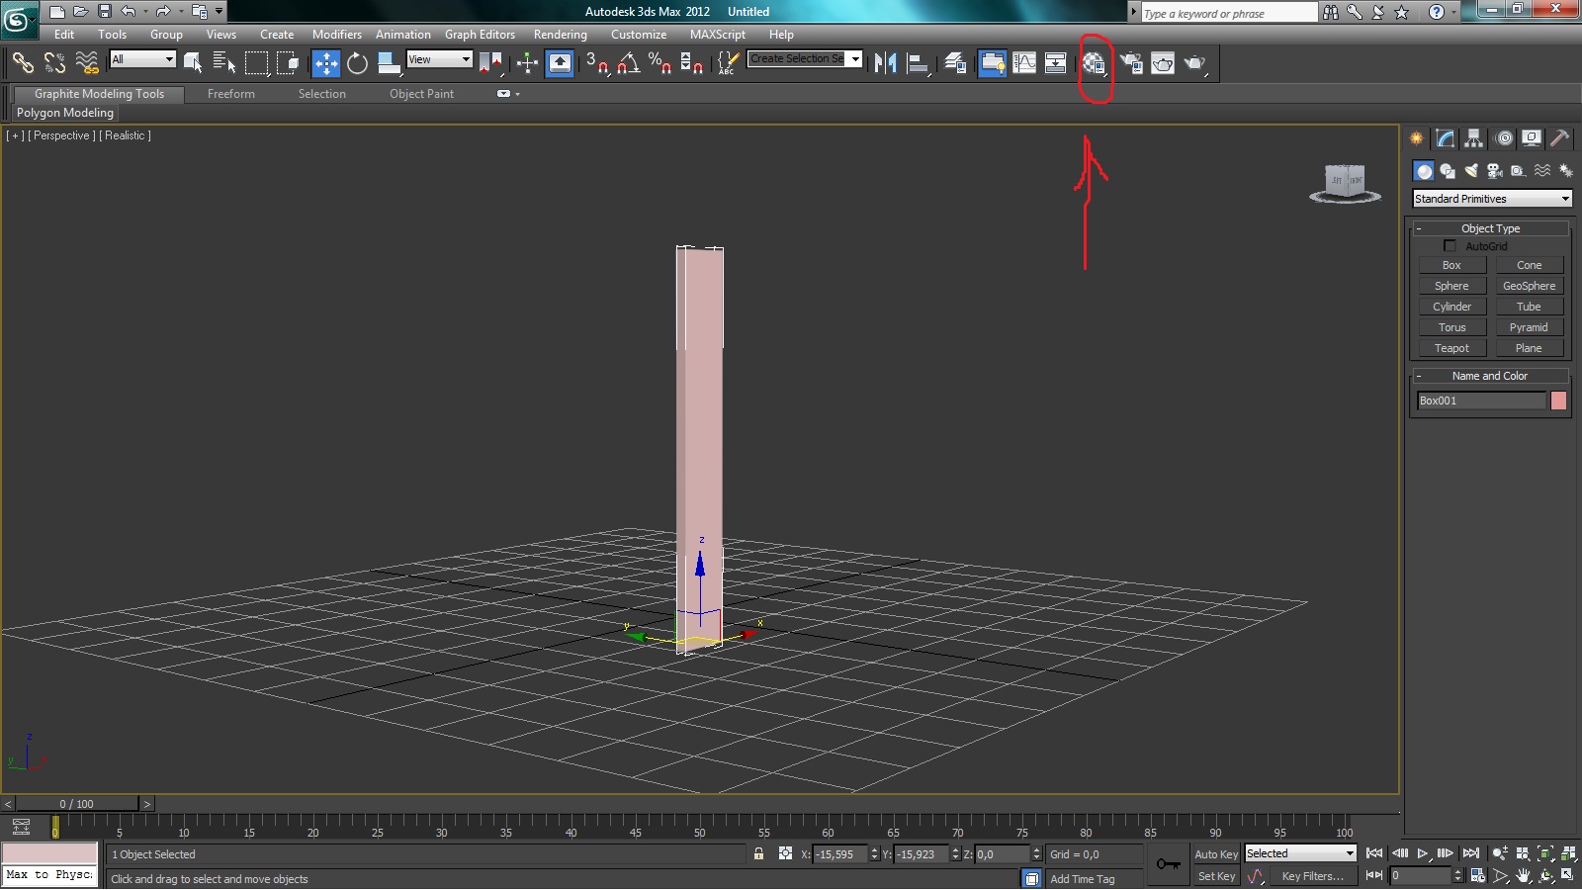This screenshot has width=1582, height=890.
Task: Enable the AutoGrid checkbox
Action: (x=1450, y=246)
